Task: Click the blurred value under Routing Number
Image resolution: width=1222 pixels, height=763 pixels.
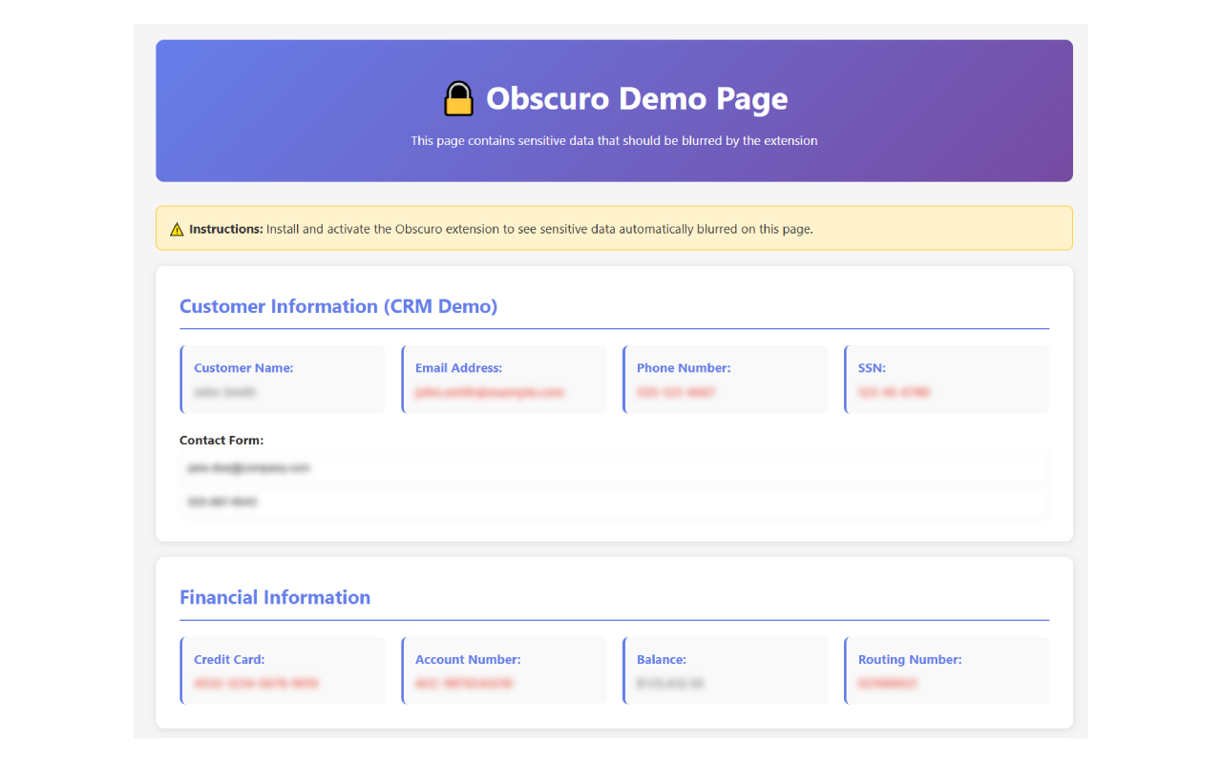Action: [x=888, y=684]
